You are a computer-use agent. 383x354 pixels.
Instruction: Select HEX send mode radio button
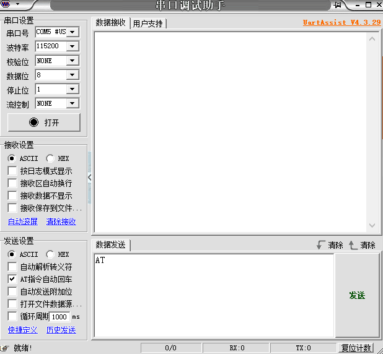click(50, 254)
